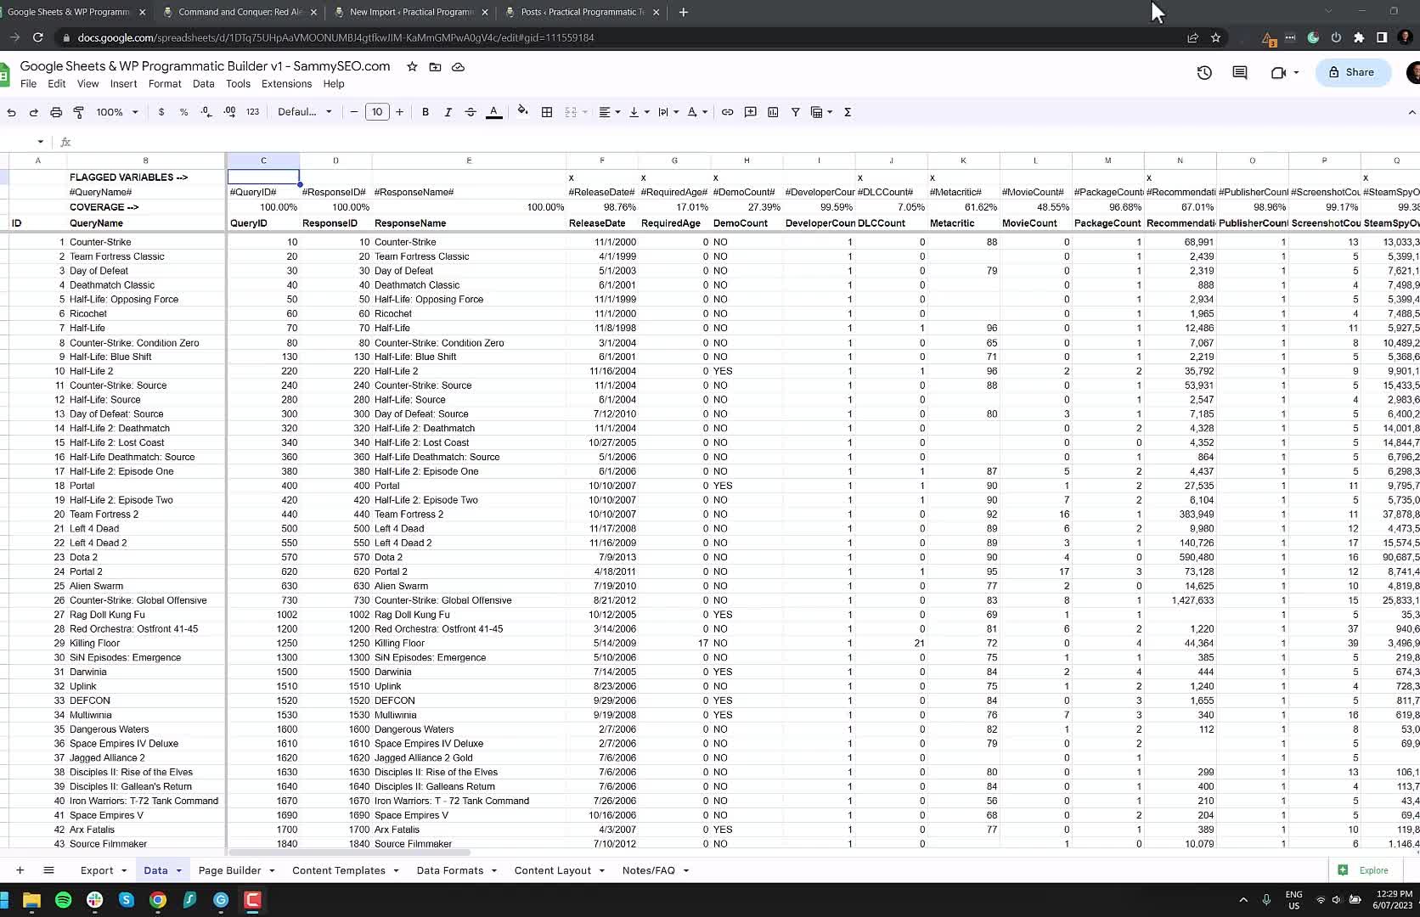The width and height of the screenshot is (1420, 917).
Task: Open the font family dropdown
Action: (x=305, y=112)
